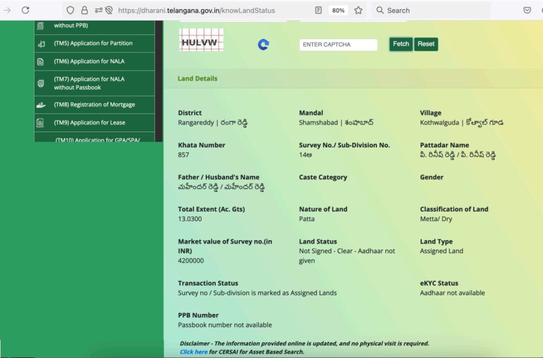Click the HULVW captcha image

(x=201, y=40)
